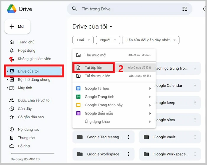The image size is (207, 165).
Task: Click the storage usage progress bar
Action: coord(33,153)
